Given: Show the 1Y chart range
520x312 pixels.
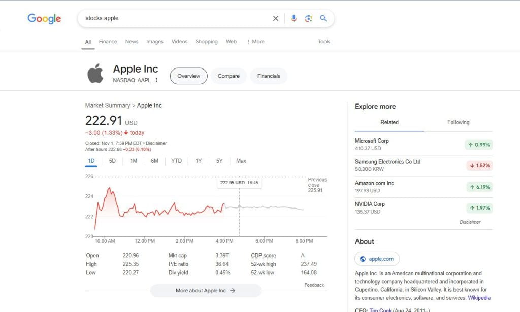Looking at the screenshot, I should tap(199, 161).
